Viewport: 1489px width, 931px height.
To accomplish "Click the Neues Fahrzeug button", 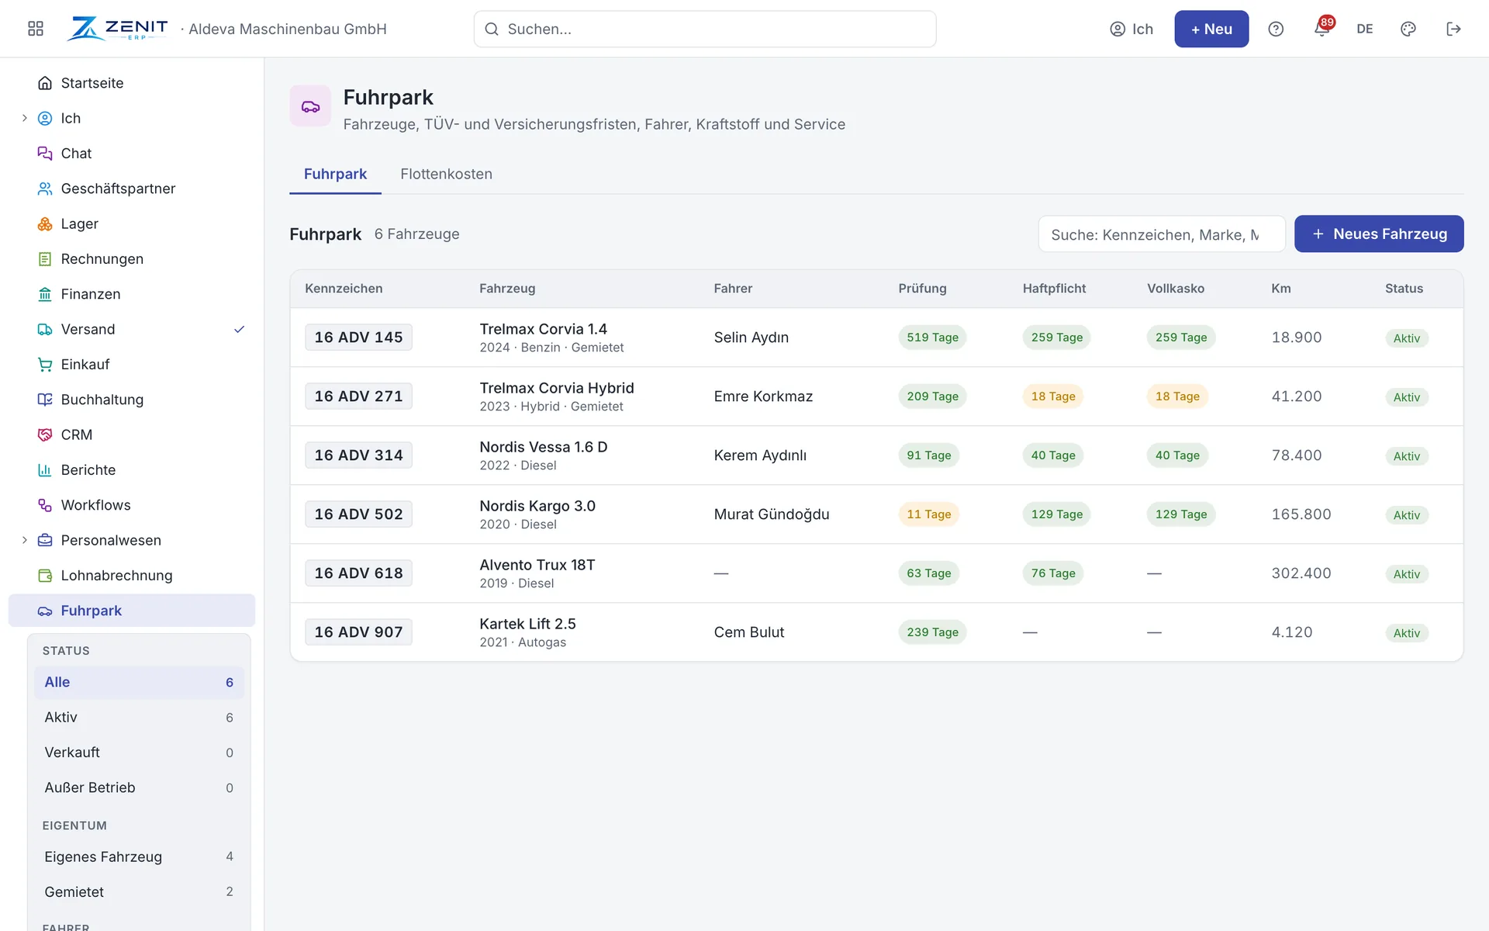I will 1379,234.
